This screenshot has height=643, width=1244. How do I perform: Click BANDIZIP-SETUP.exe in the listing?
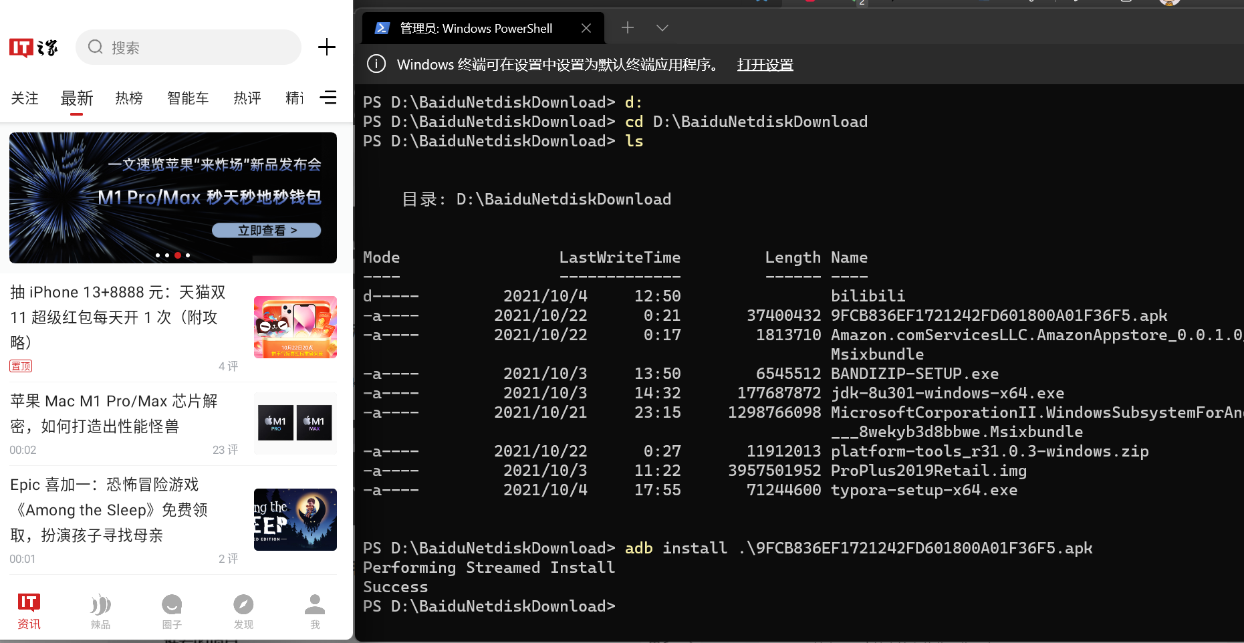pyautogui.click(x=914, y=374)
